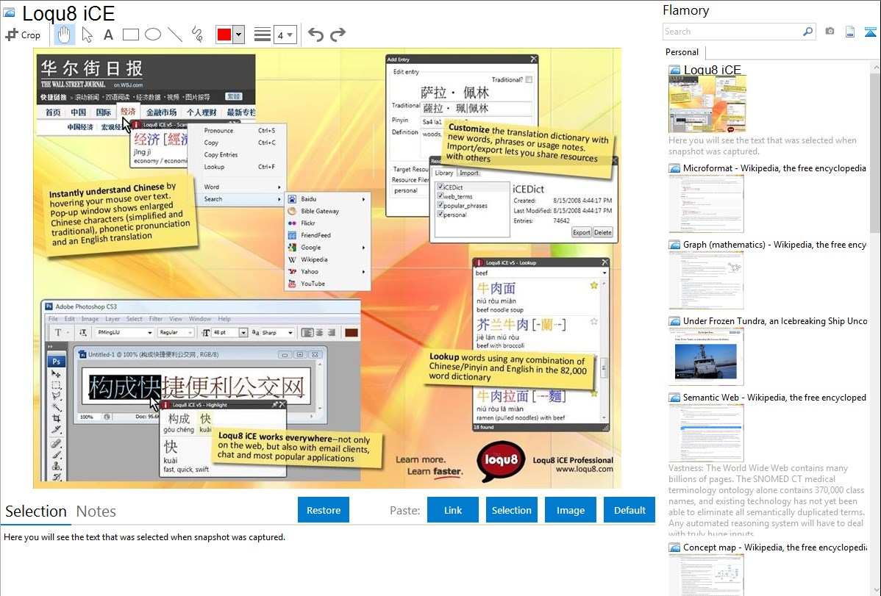Screen dimensions: 881x596
Task: Click the Paste Default button
Action: 629,510
